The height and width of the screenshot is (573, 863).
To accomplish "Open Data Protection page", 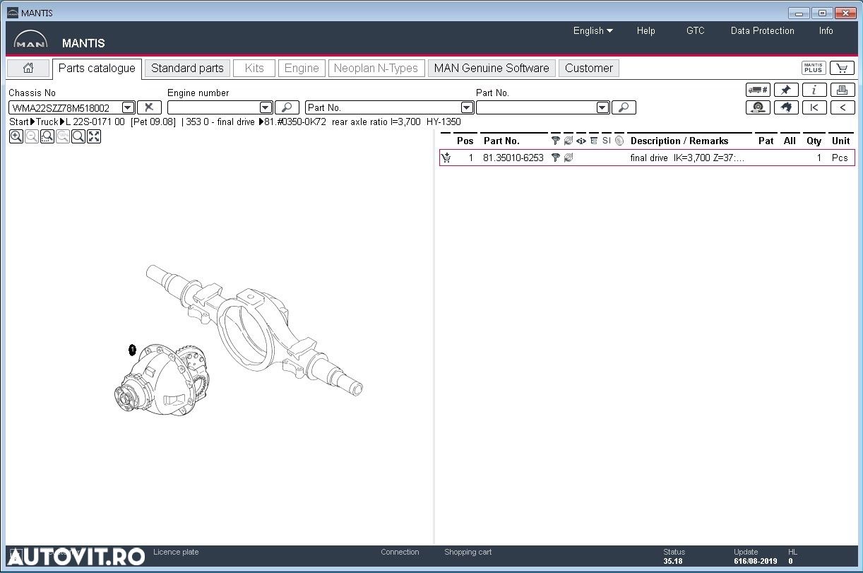I will 763,30.
